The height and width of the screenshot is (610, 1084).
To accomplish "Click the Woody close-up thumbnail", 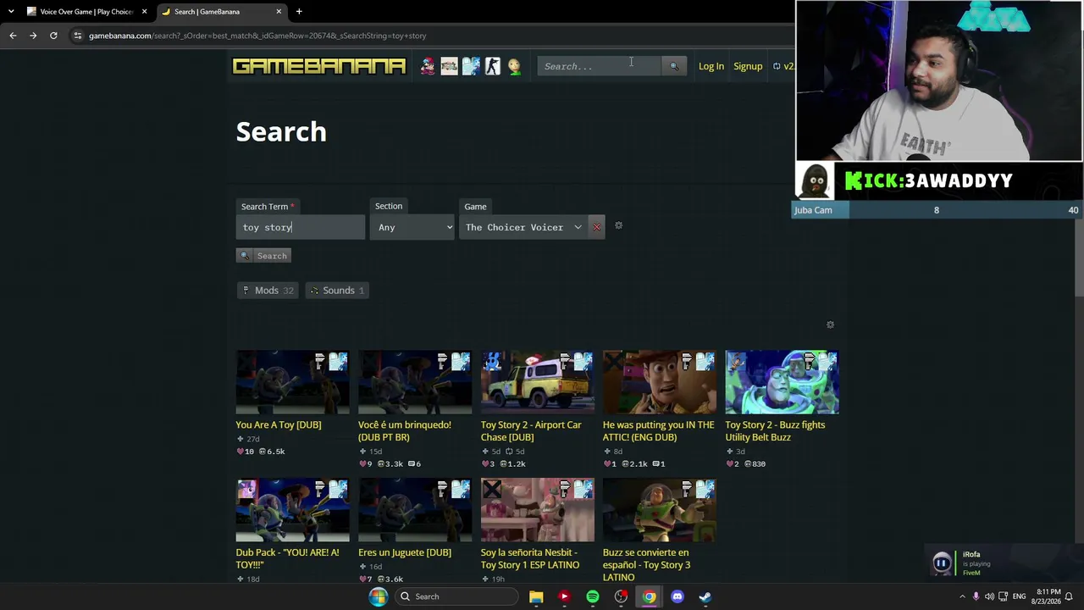I will pyautogui.click(x=659, y=383).
